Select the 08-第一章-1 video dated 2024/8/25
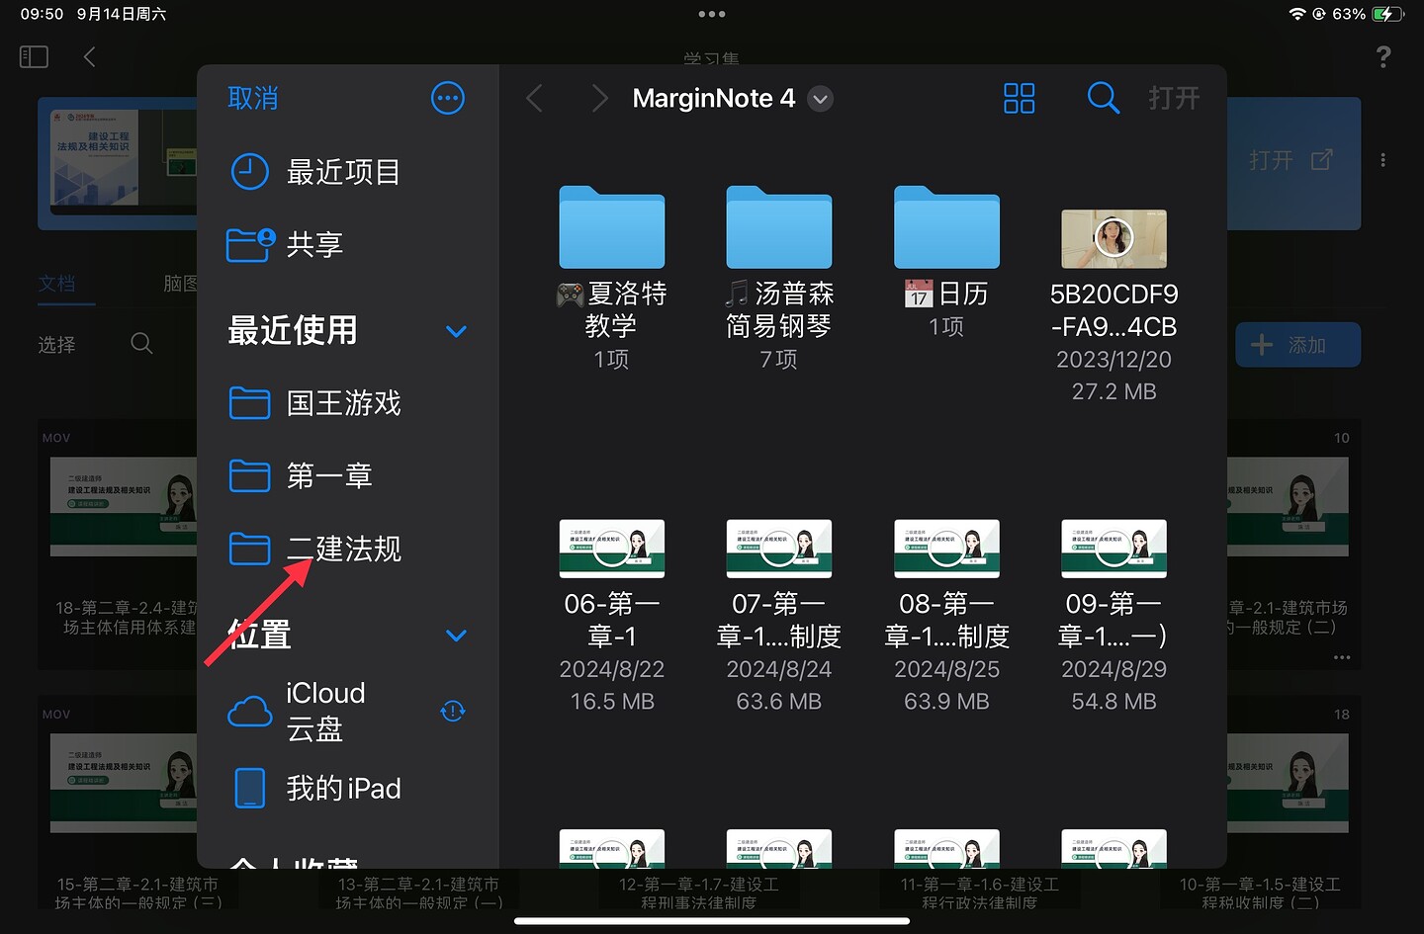Viewport: 1424px width, 934px height. coord(946,616)
